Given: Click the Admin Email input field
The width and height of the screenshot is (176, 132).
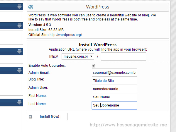Looking at the screenshot, I should 114,73.
